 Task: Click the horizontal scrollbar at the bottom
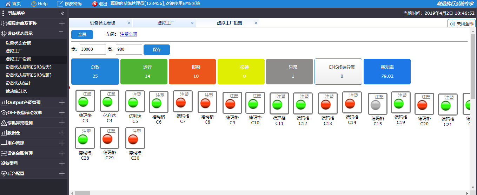(x=82, y=193)
